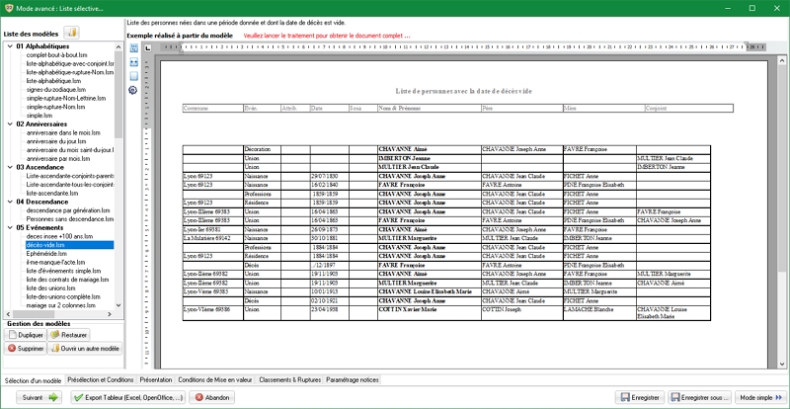Click model list horizontal scrollbar right arrow

tap(110, 314)
